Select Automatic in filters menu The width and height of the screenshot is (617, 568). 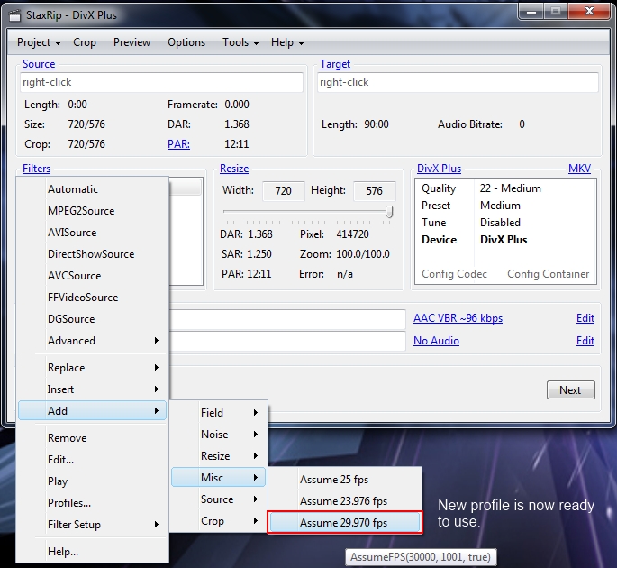coord(93,189)
